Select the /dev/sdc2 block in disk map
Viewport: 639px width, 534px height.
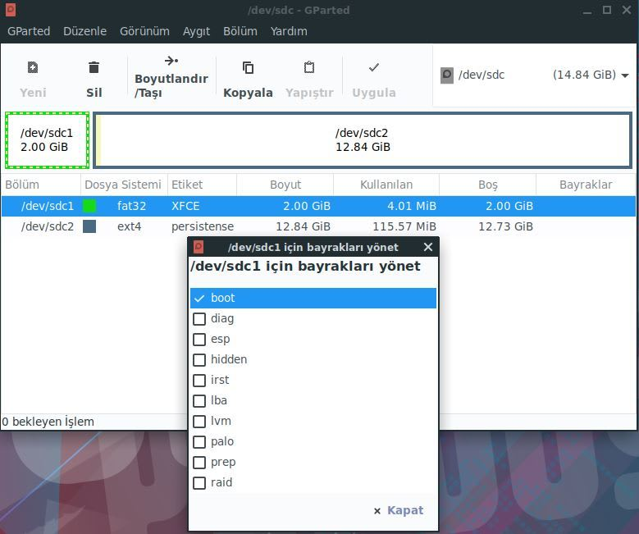click(363, 140)
